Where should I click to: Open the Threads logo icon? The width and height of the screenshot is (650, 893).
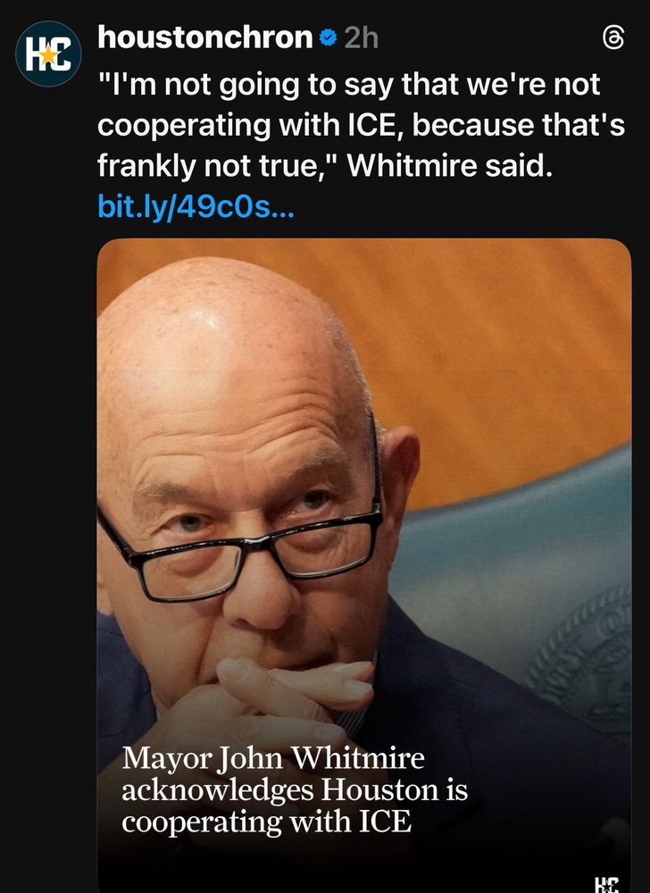[613, 38]
